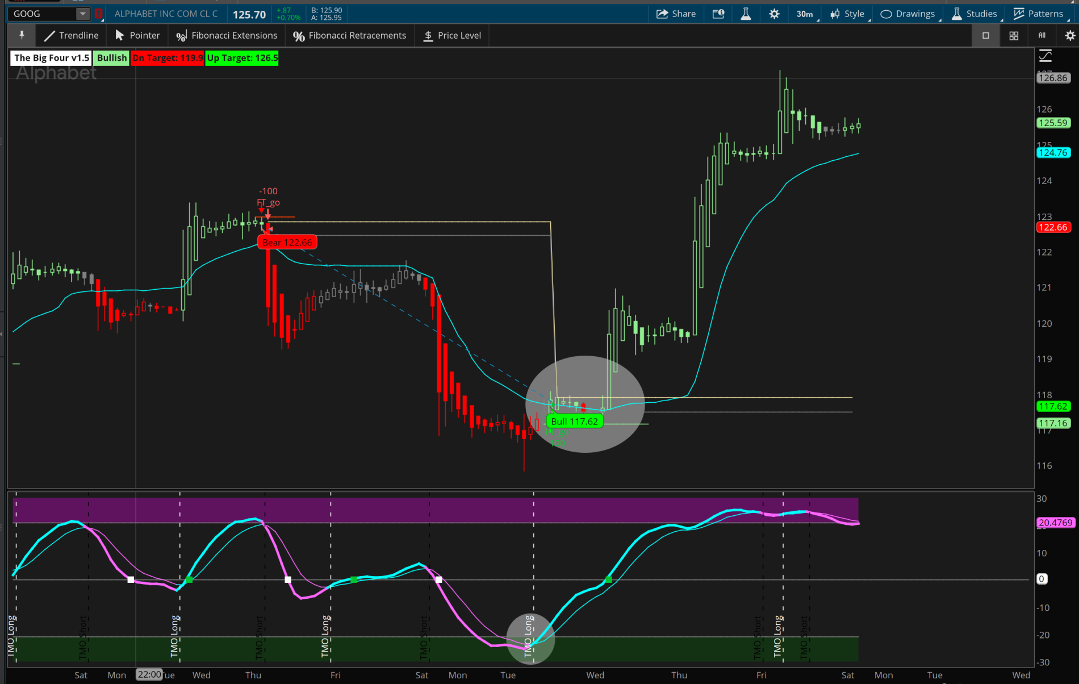The height and width of the screenshot is (684, 1079).
Task: Select the Pointer tool
Action: click(x=137, y=35)
